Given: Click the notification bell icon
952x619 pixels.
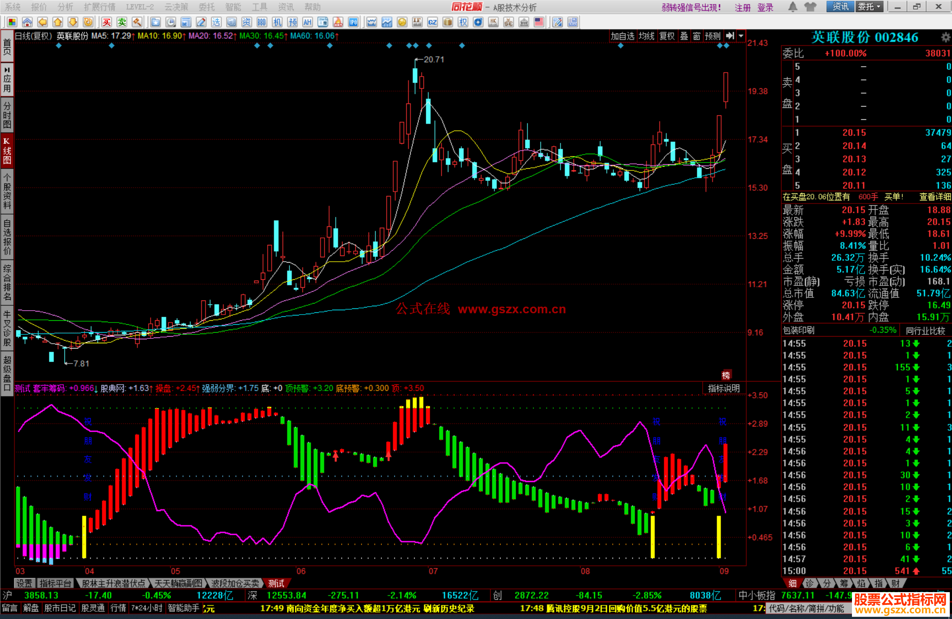Looking at the screenshot, I should coord(792,7).
